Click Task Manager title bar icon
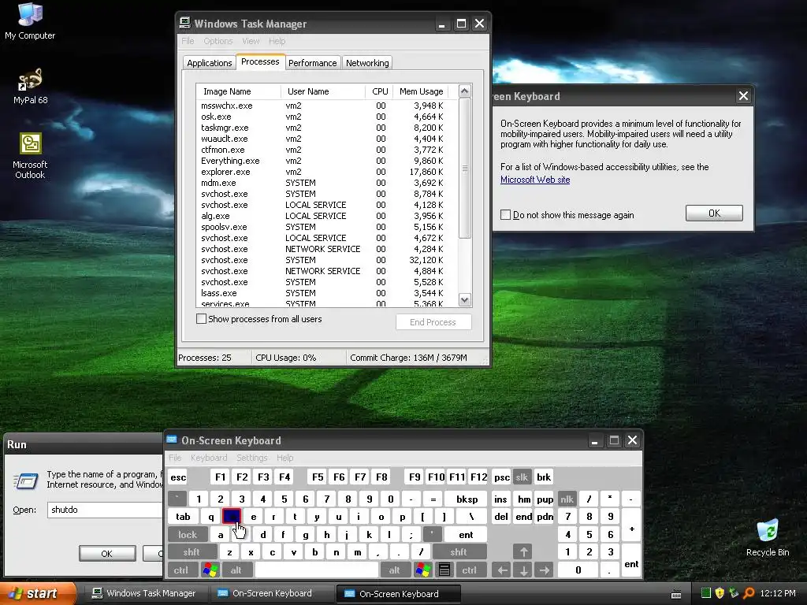 pyautogui.click(x=184, y=23)
